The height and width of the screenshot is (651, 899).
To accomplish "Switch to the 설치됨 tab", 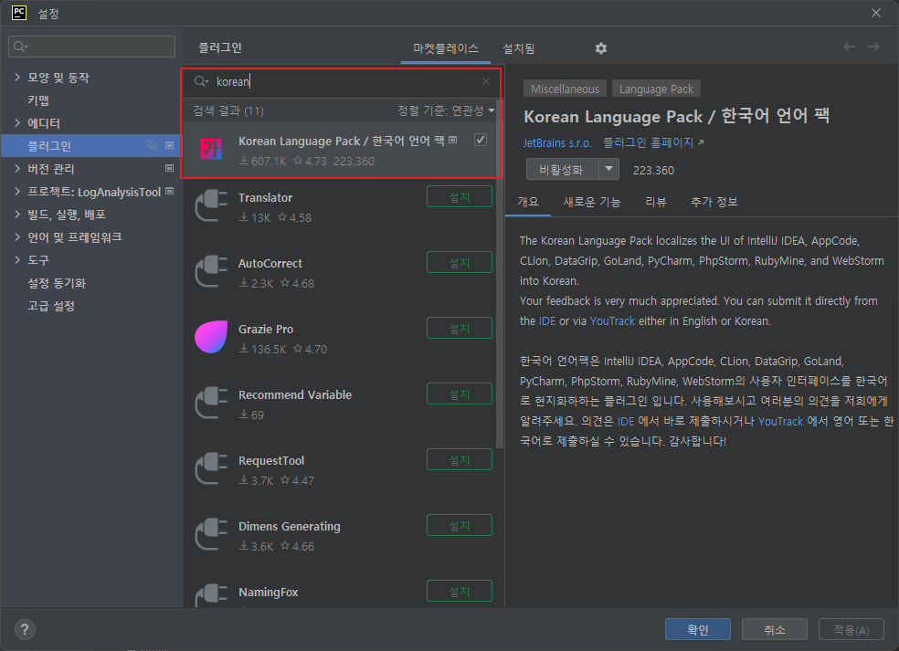I will tap(518, 48).
